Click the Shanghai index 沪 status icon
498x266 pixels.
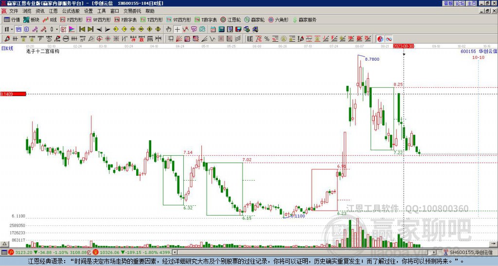[x=11, y=252]
